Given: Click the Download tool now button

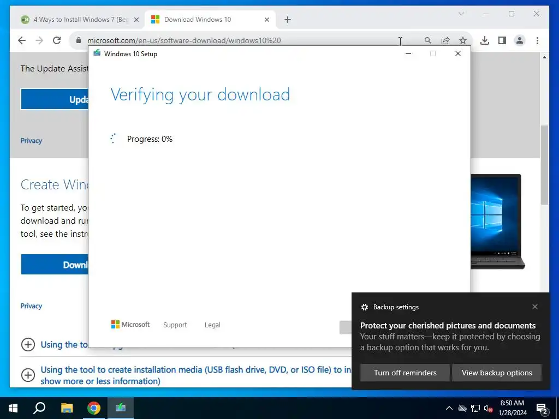Looking at the screenshot, I should point(55,265).
